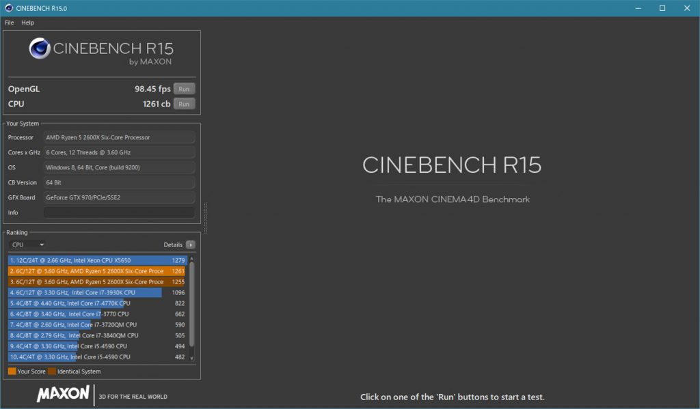Click the ranking list scrollbar thumb

192,304
